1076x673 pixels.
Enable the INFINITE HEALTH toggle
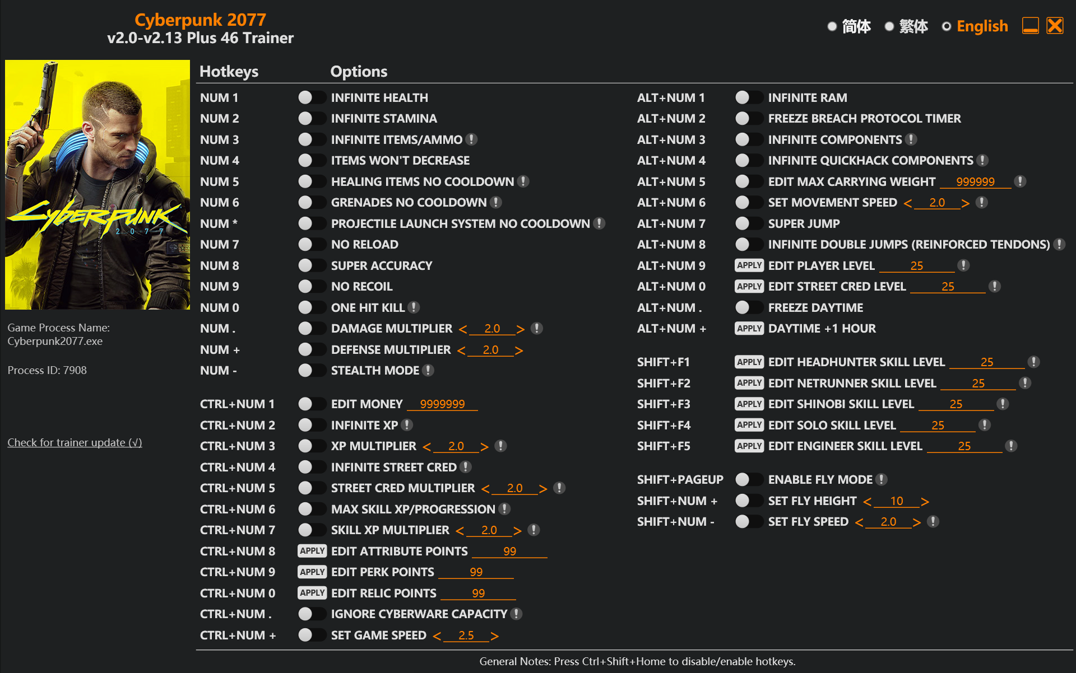[312, 97]
